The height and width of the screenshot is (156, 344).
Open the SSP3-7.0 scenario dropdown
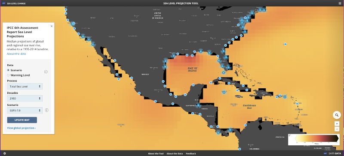pos(25,111)
